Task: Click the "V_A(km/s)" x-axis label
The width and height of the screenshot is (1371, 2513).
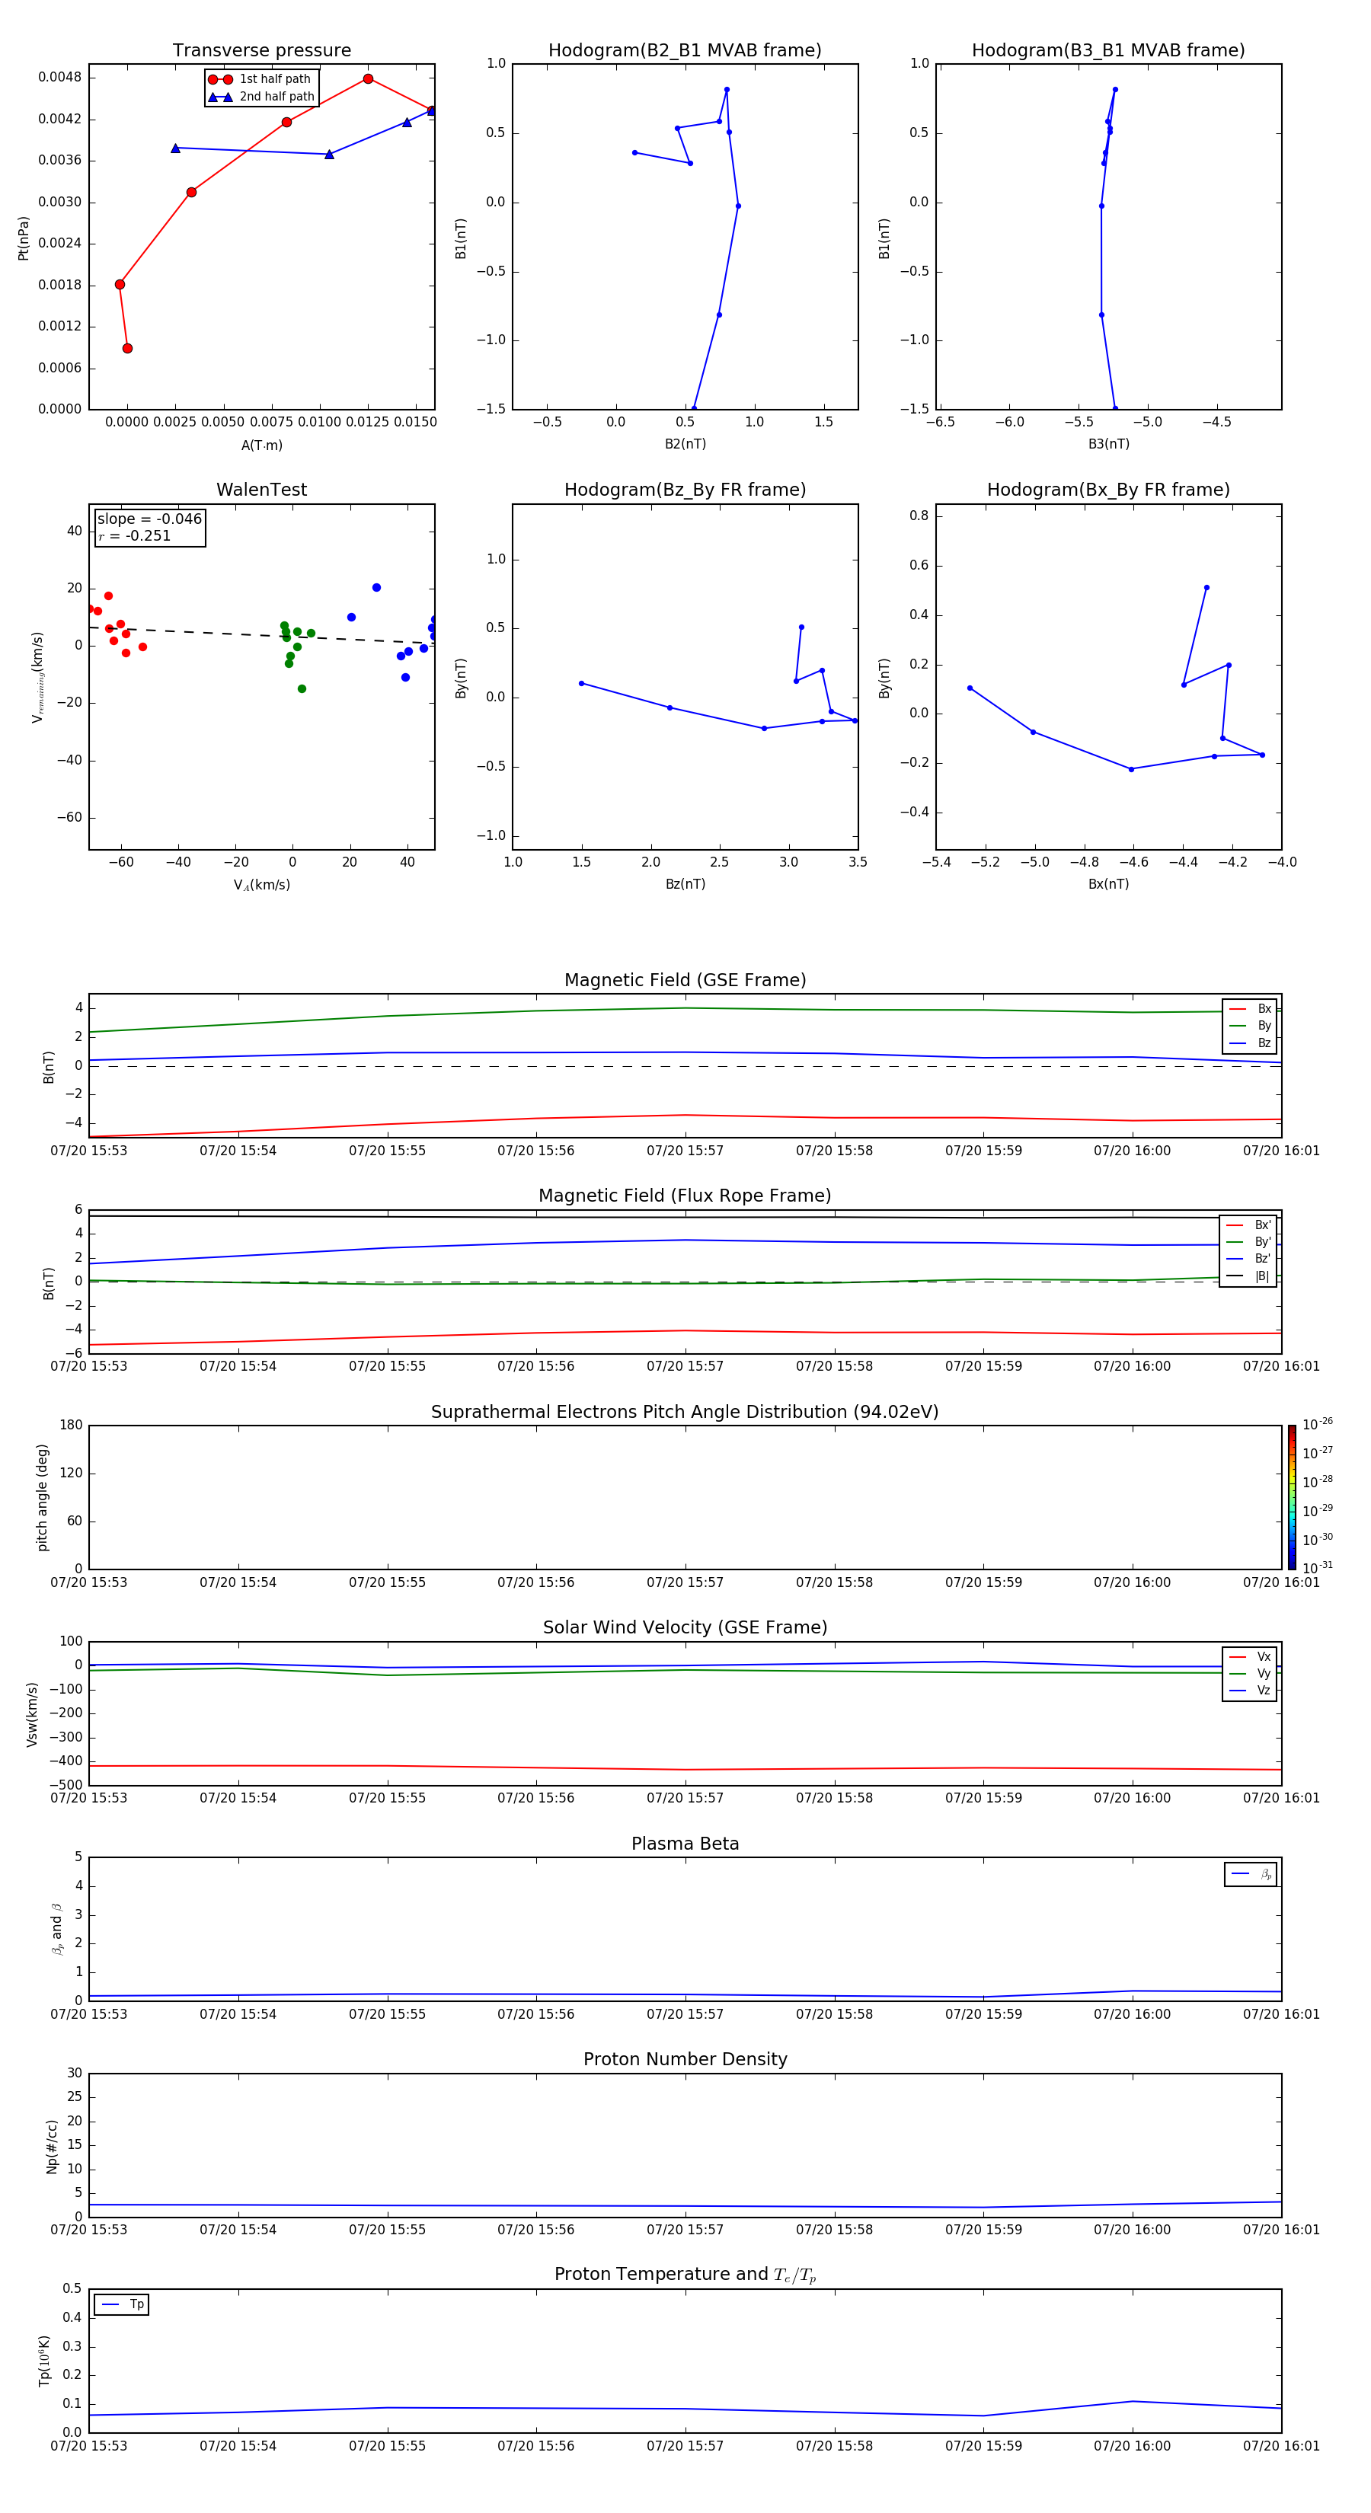Action: (x=261, y=886)
